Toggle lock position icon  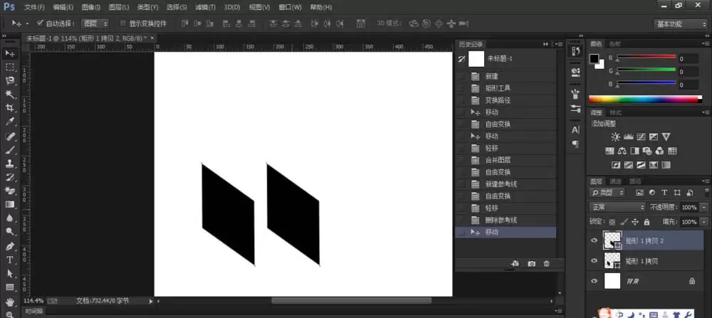click(635, 222)
